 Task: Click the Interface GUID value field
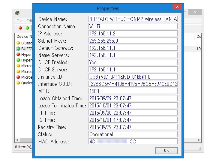133,84
